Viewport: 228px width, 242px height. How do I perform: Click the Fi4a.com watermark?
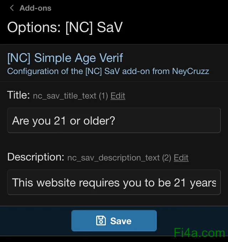coord(199,233)
